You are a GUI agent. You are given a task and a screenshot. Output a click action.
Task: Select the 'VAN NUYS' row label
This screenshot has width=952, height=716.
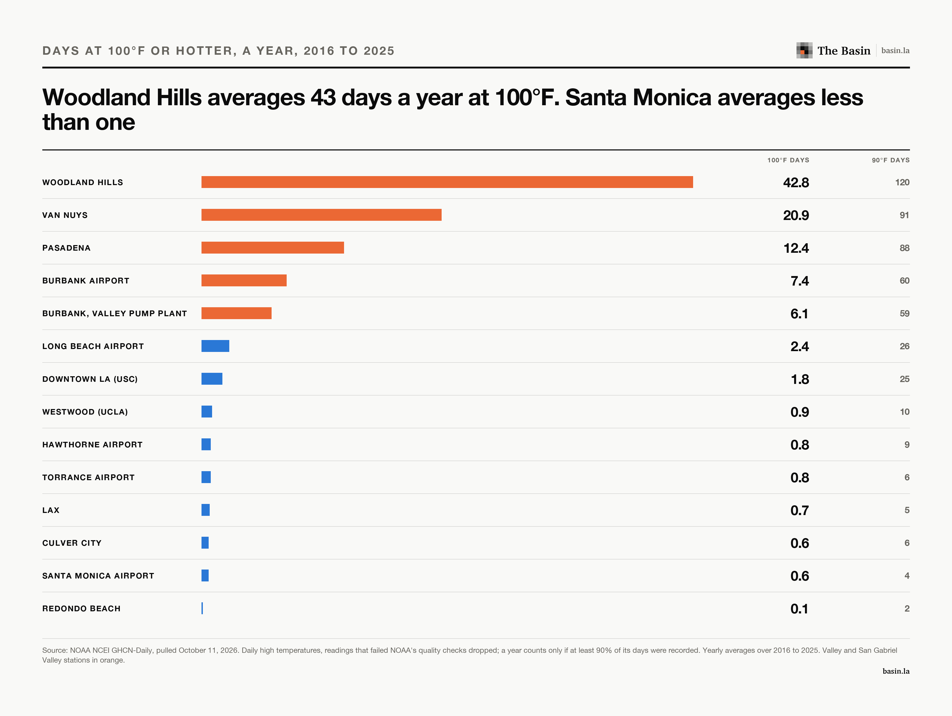65,215
